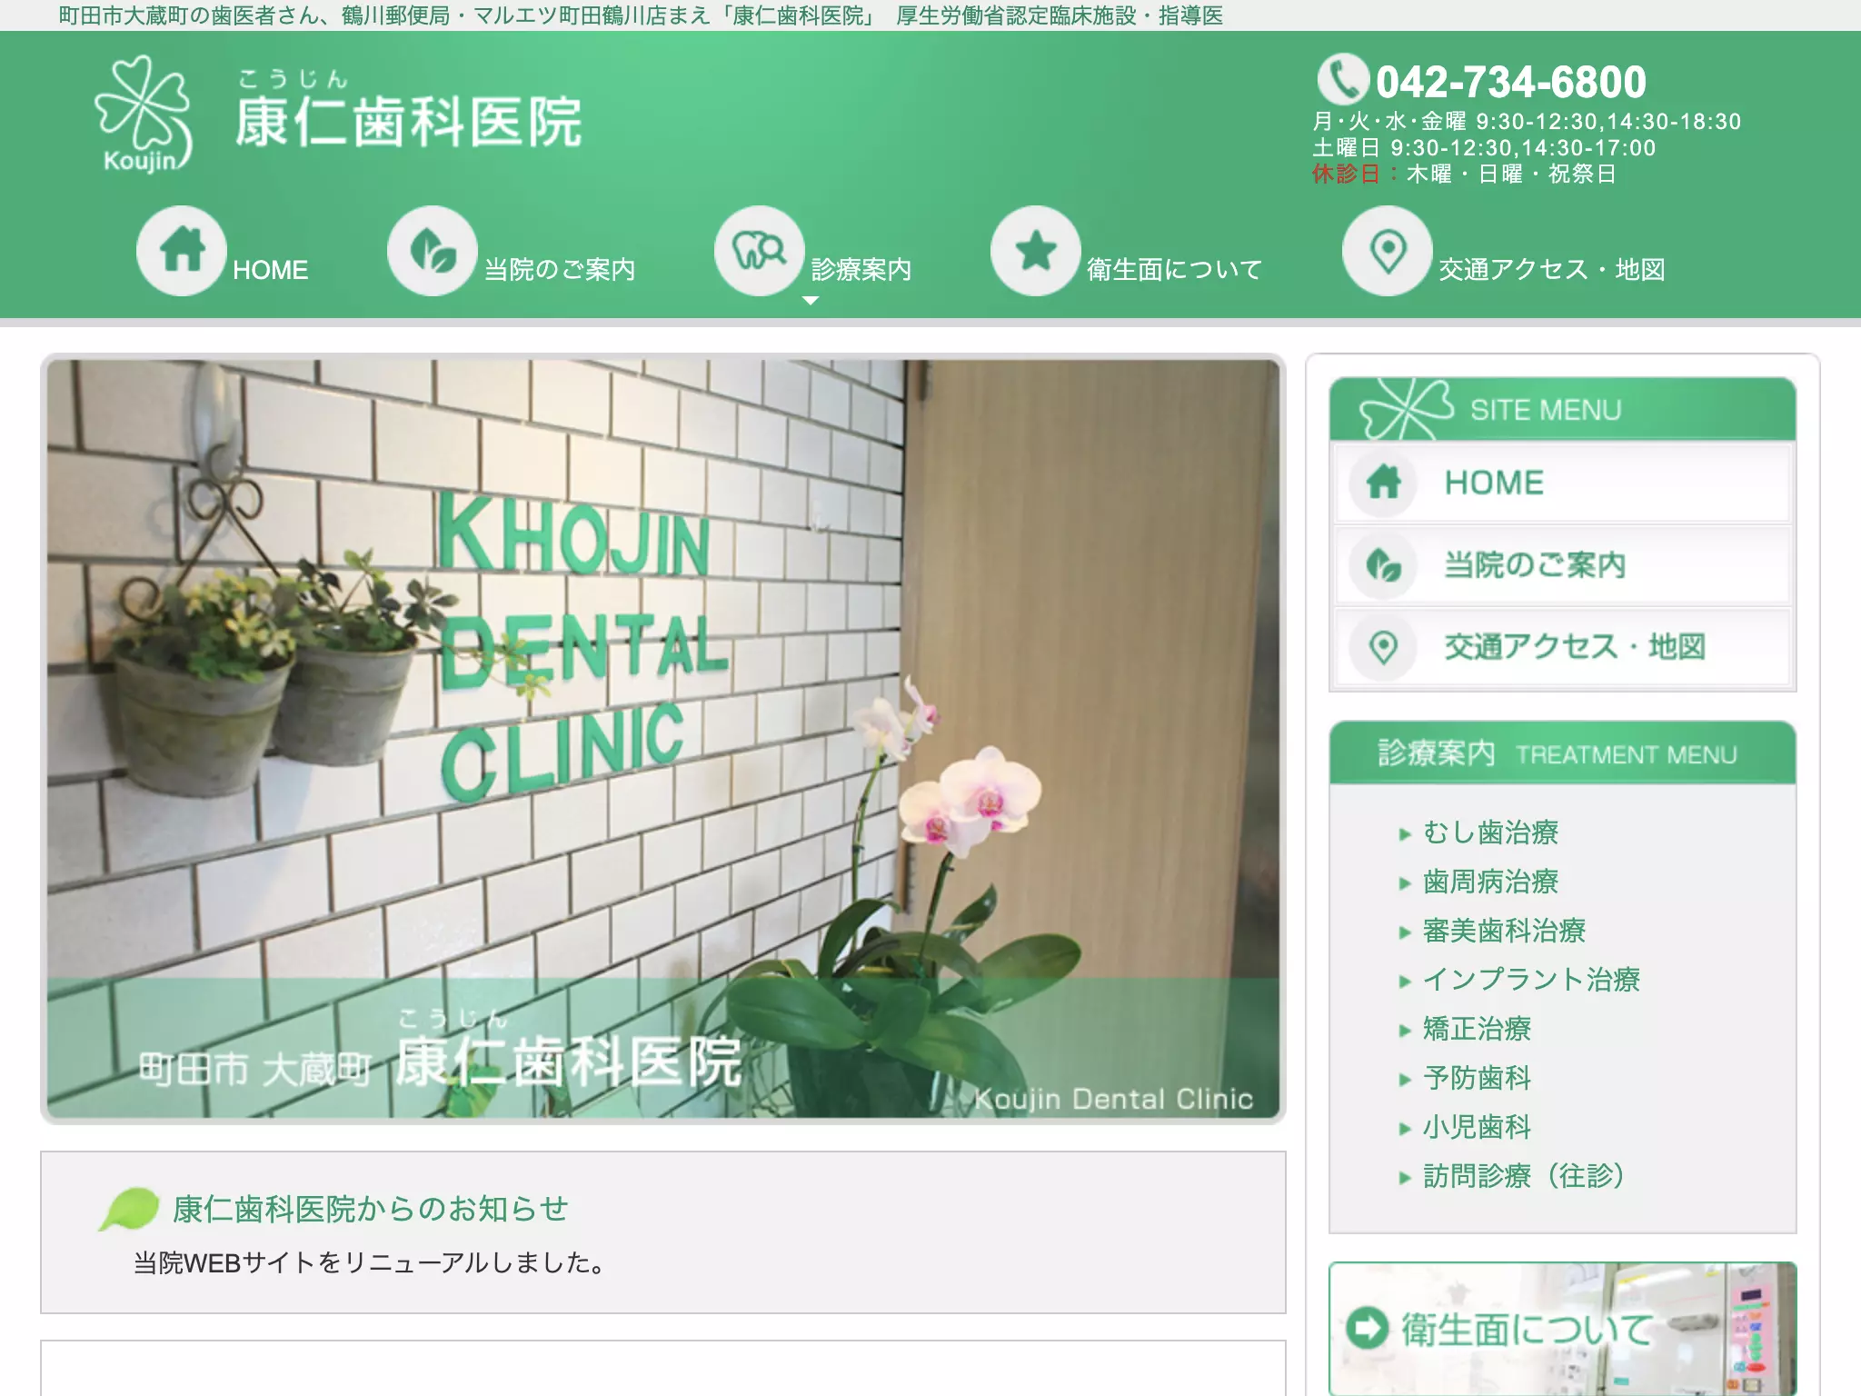Open the 予防歯科 treatment link
The height and width of the screenshot is (1396, 1861).
(x=1477, y=1078)
